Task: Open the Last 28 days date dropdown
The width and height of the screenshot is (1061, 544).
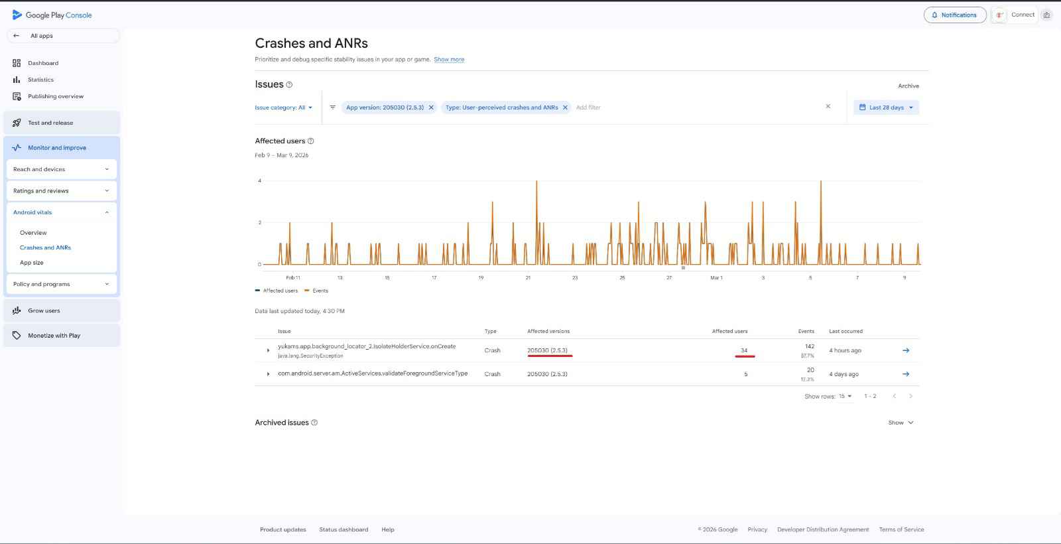Action: point(886,107)
